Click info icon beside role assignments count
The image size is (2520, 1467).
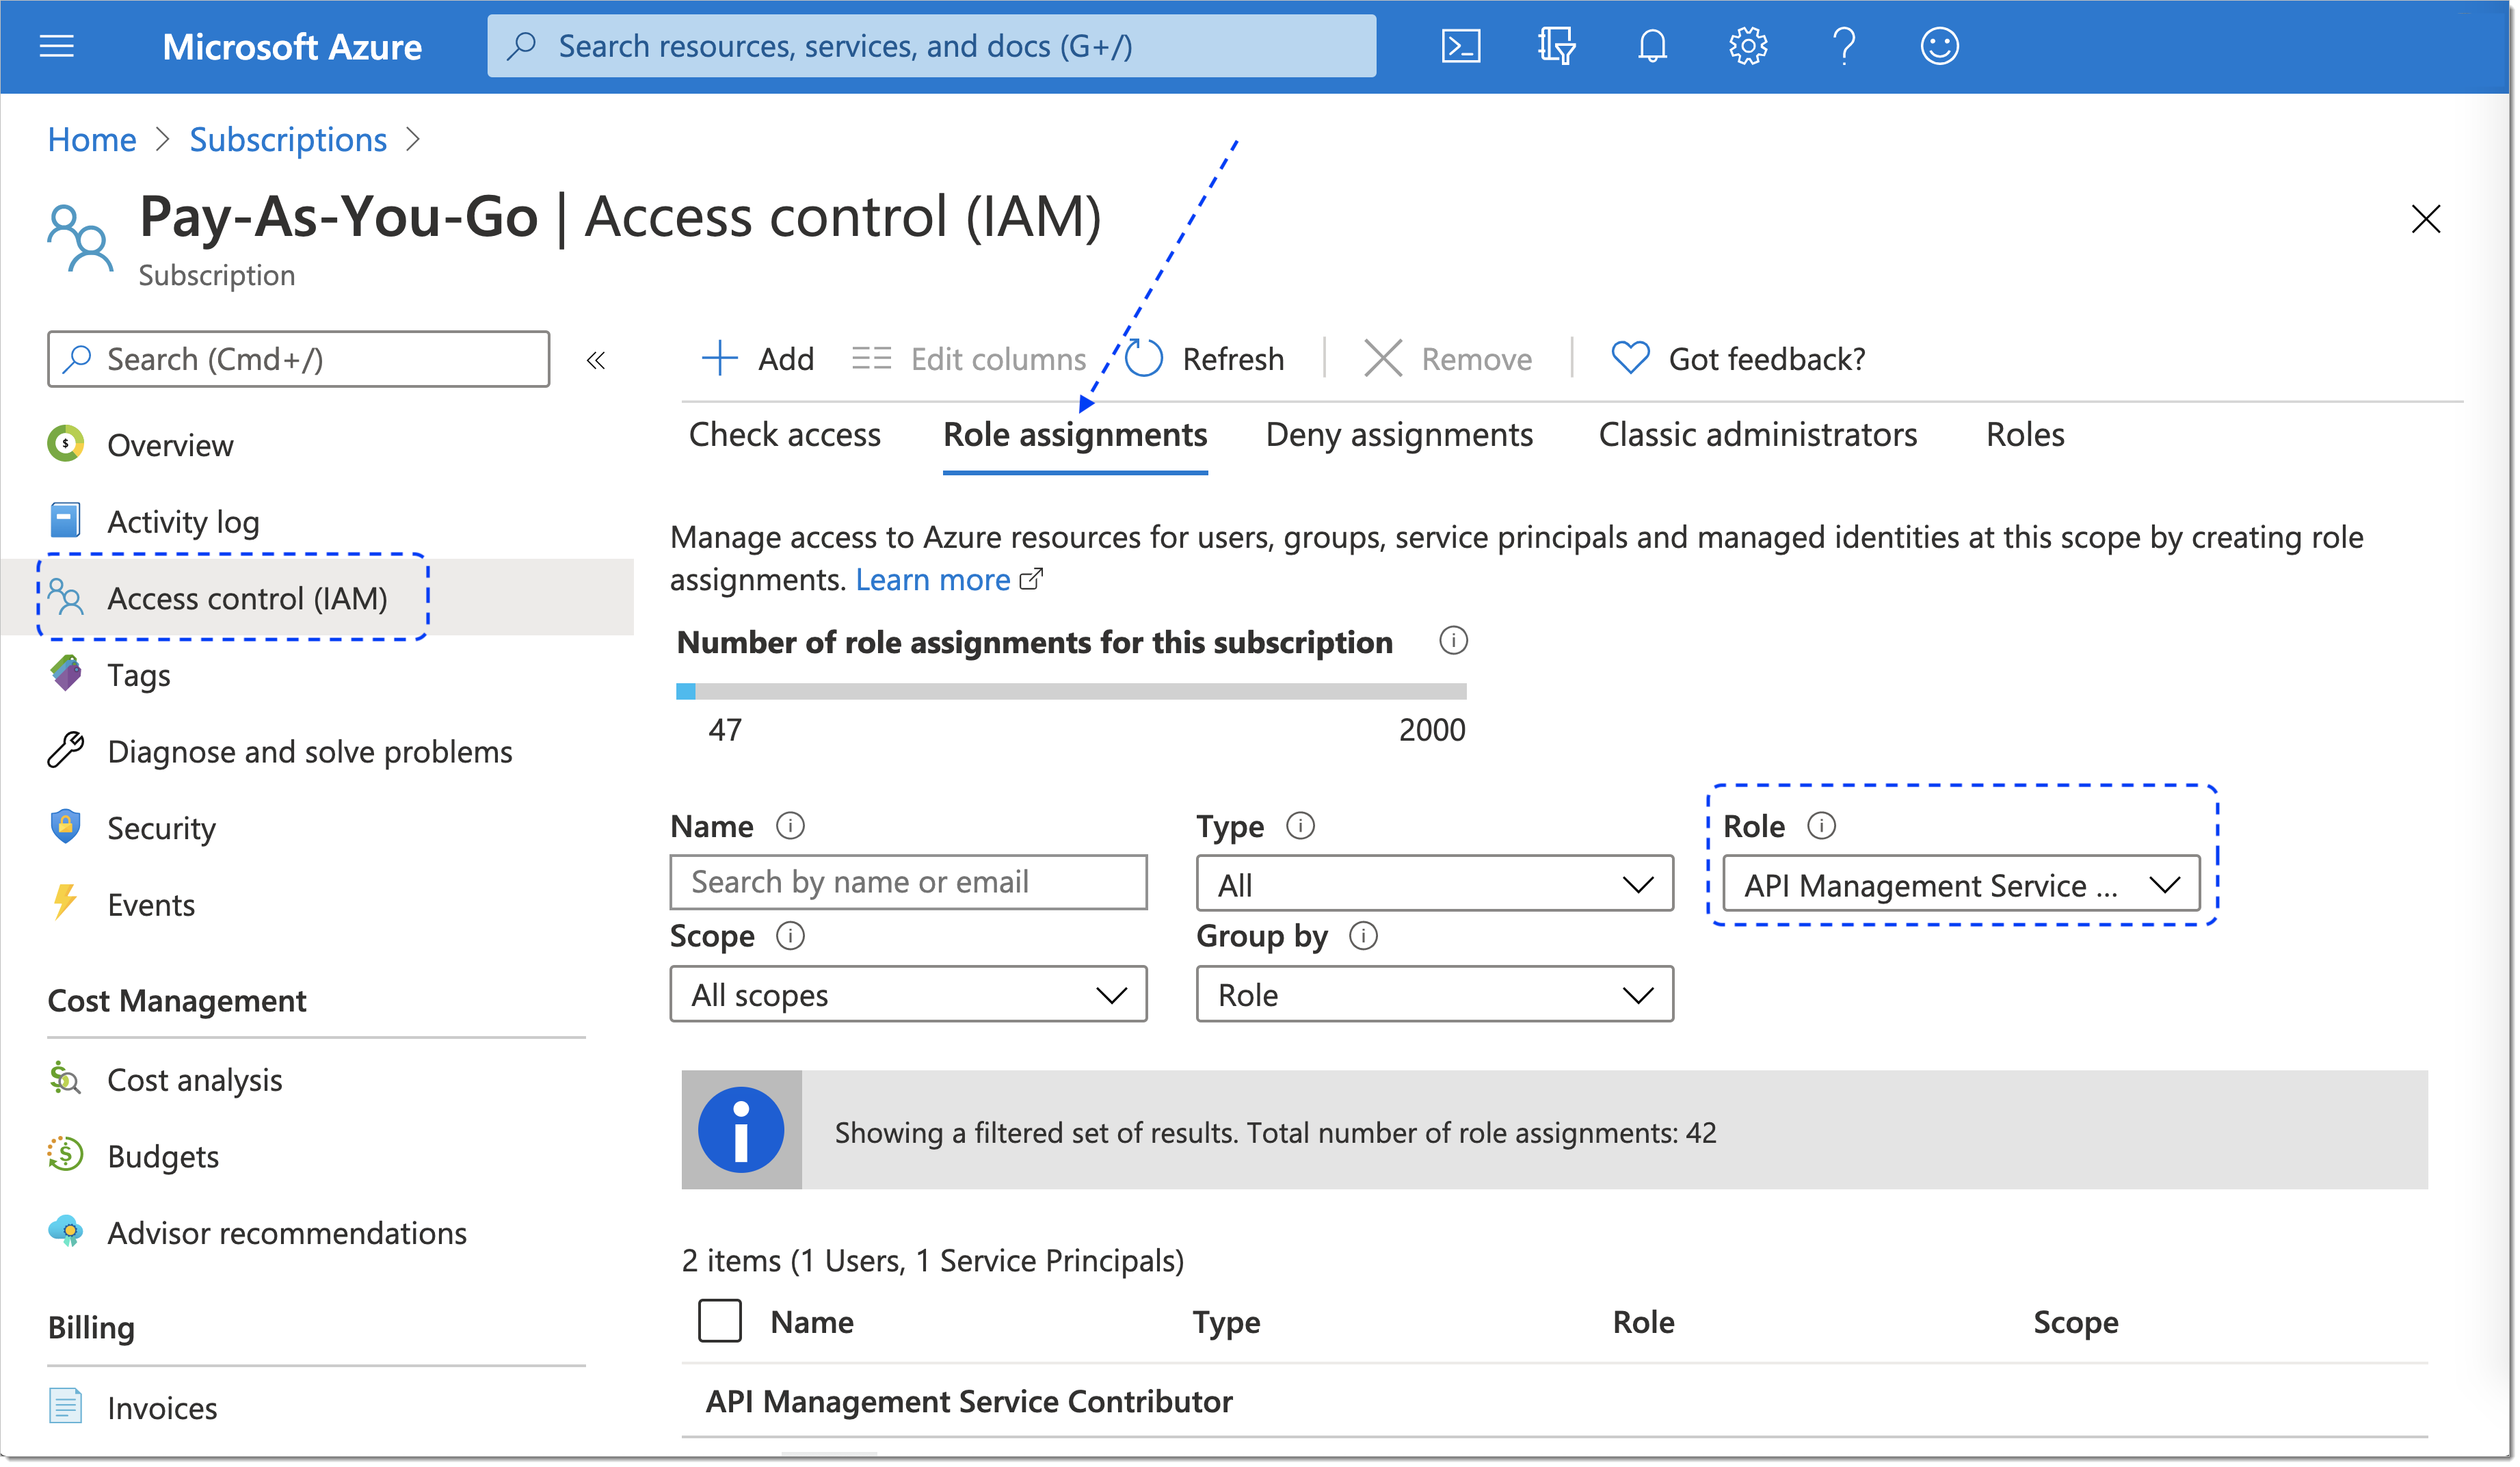point(1453,641)
